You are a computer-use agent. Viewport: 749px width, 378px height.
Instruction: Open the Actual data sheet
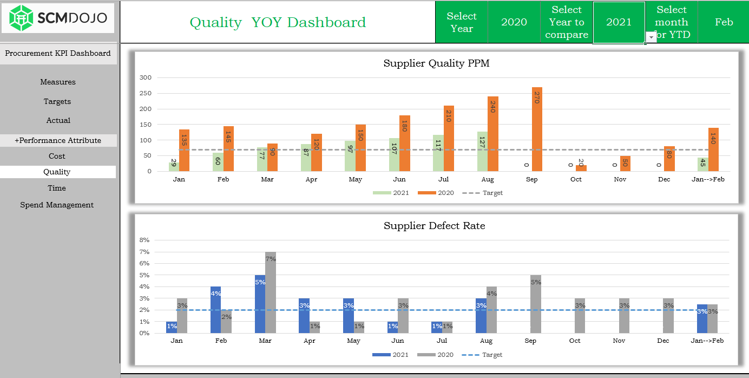58,121
